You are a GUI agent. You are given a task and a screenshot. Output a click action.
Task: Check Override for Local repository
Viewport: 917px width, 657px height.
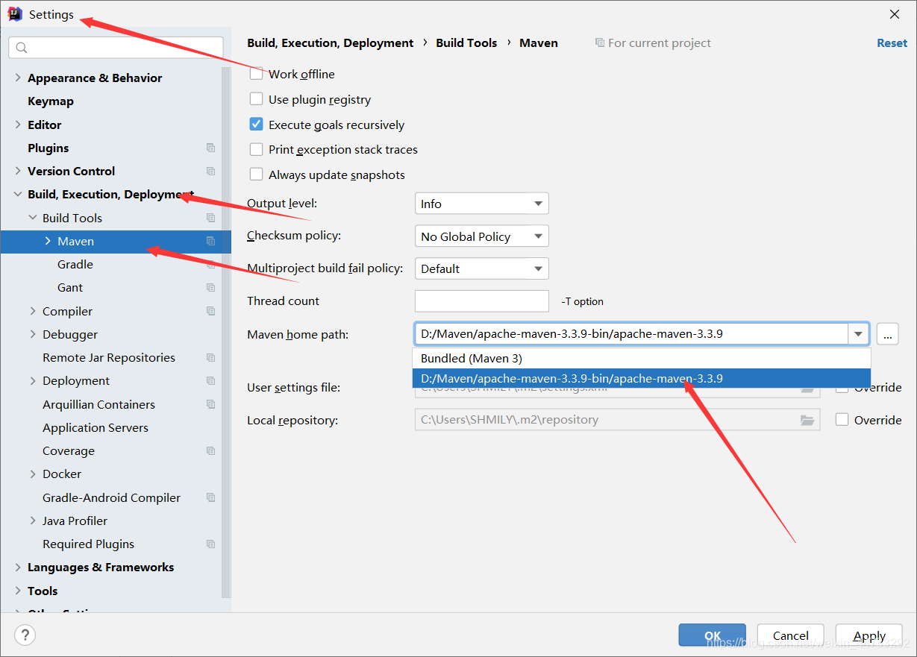pos(842,420)
